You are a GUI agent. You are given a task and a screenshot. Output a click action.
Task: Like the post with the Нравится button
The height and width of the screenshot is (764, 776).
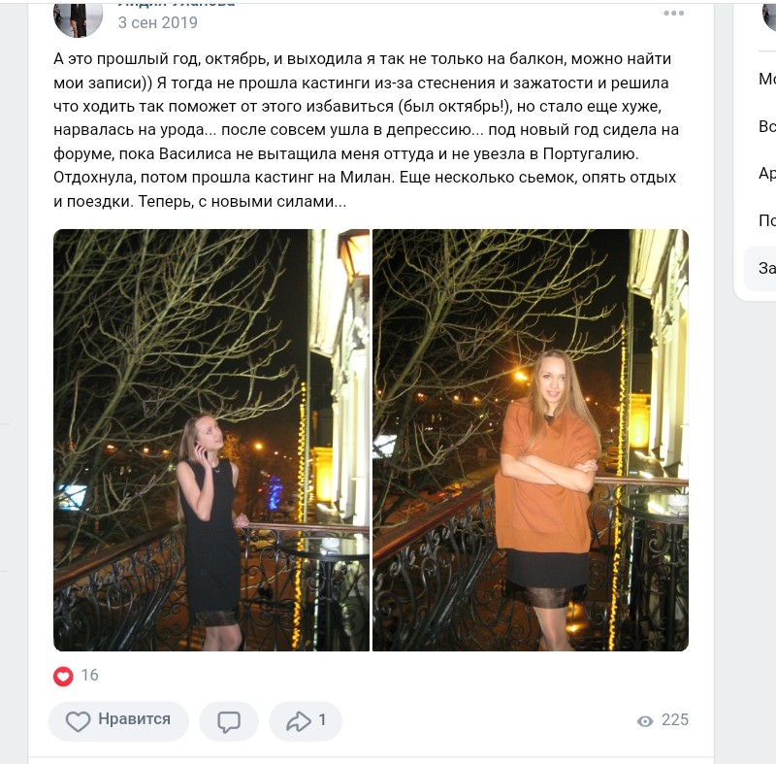[118, 720]
